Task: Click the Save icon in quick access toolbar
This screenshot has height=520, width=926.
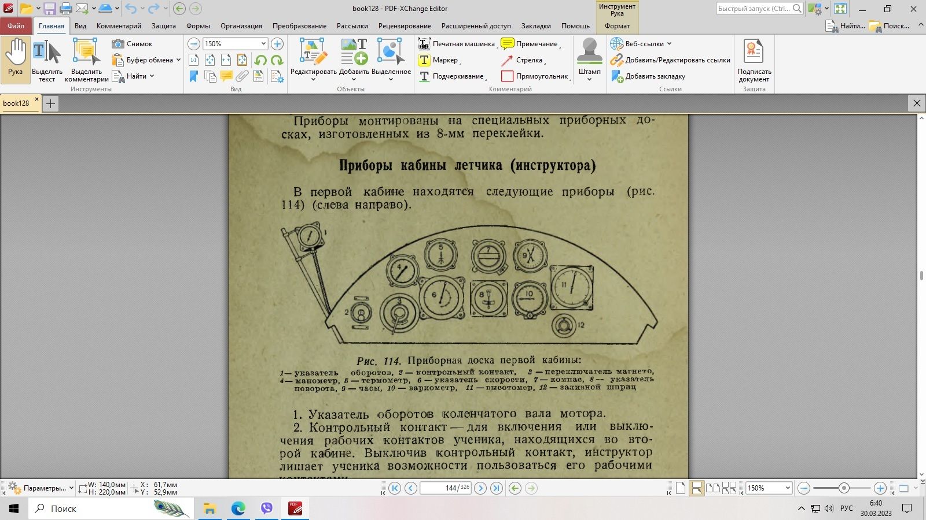Action: click(x=50, y=9)
